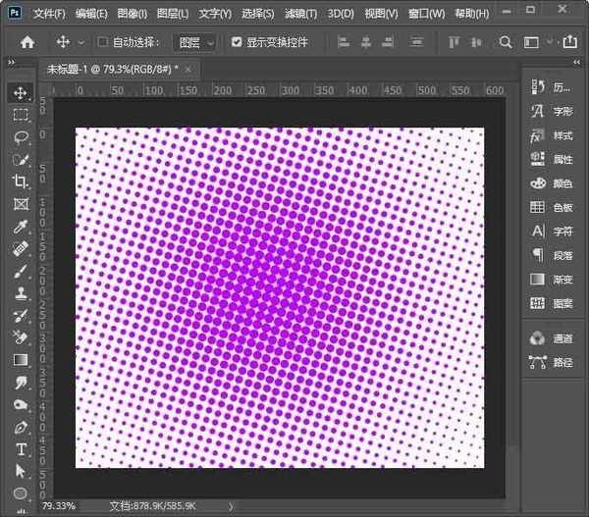
Task: Open the search magnifier icon
Action: (x=506, y=43)
